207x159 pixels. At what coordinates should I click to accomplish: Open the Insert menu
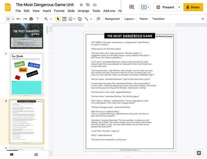pos(47,11)
